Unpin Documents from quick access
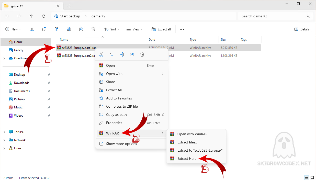Image resolution: width=316 pixels, height=180 pixels. pos(49,91)
